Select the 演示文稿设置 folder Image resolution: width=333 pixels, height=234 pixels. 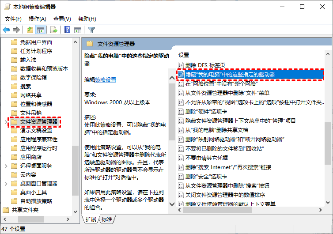point(36,131)
